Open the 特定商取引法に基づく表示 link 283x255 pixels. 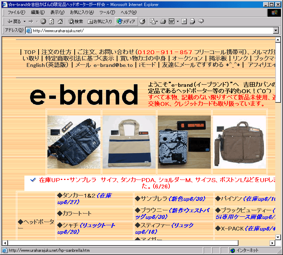pyautogui.click(x=80, y=58)
